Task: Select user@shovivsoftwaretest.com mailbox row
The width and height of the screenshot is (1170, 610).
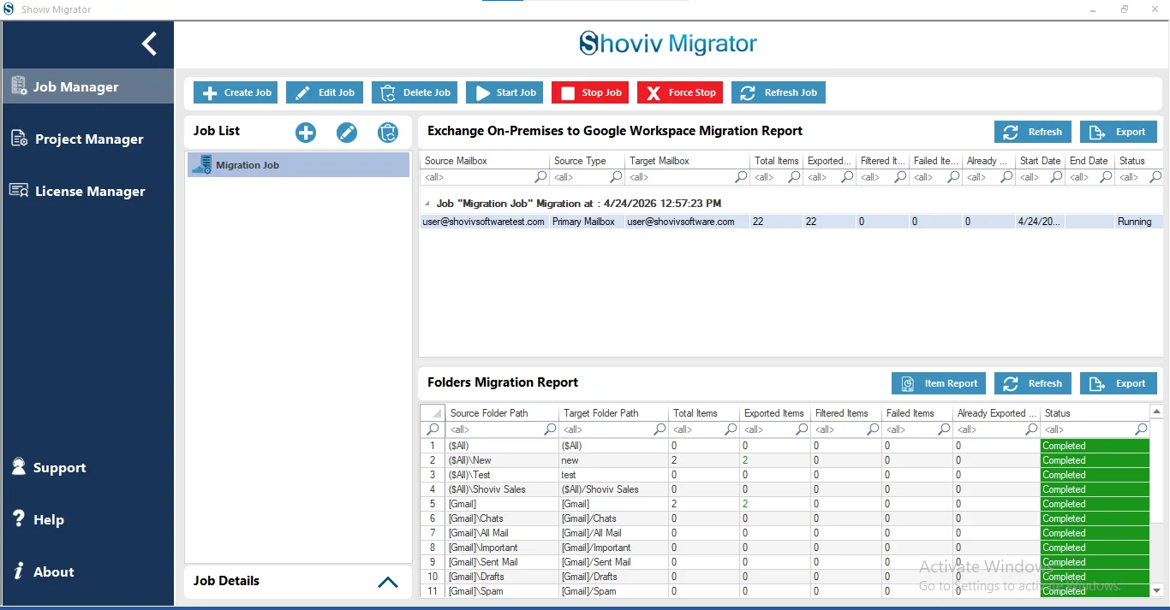Action: click(791, 222)
